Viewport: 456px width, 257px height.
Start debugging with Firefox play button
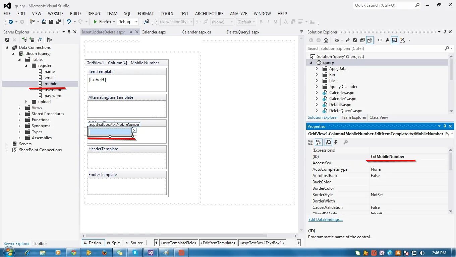click(95, 22)
